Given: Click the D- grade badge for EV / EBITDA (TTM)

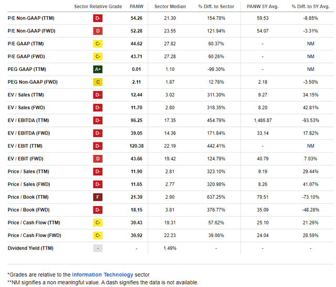Looking at the screenshot, I should pos(98,120).
